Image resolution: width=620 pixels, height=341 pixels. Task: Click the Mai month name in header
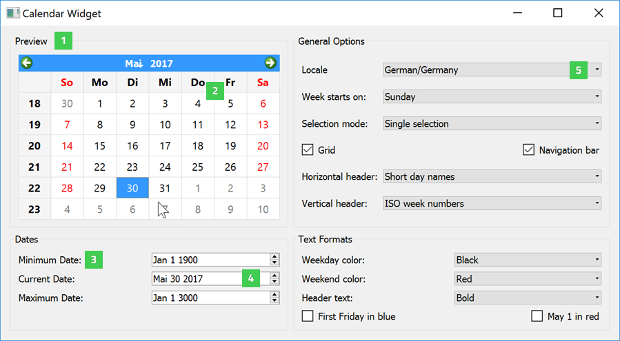134,63
